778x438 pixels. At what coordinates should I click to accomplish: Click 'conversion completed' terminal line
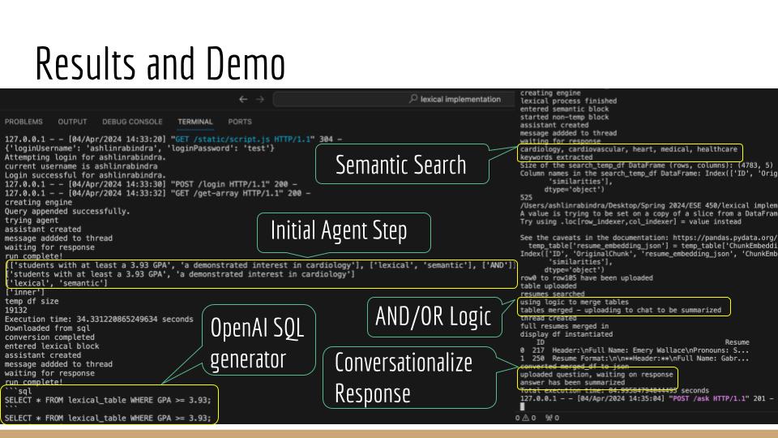(49, 337)
